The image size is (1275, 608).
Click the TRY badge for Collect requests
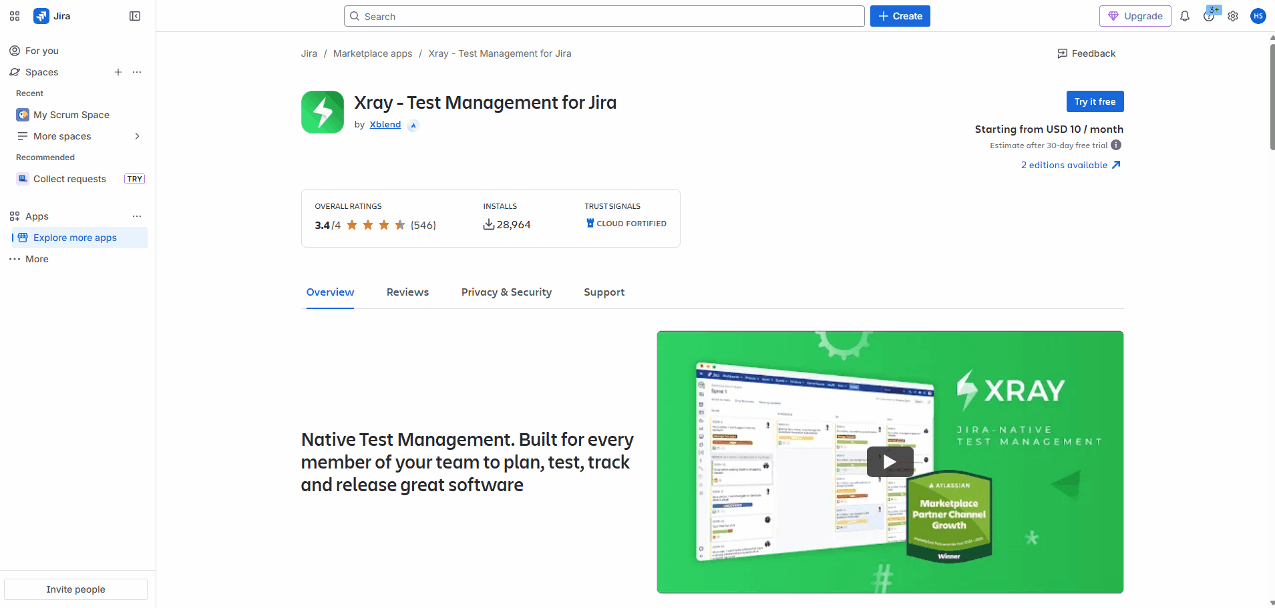click(135, 179)
